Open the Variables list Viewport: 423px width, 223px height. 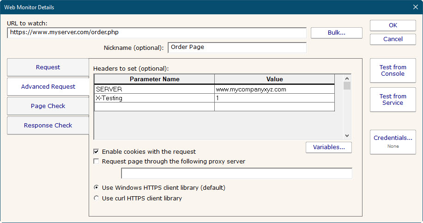click(328, 147)
